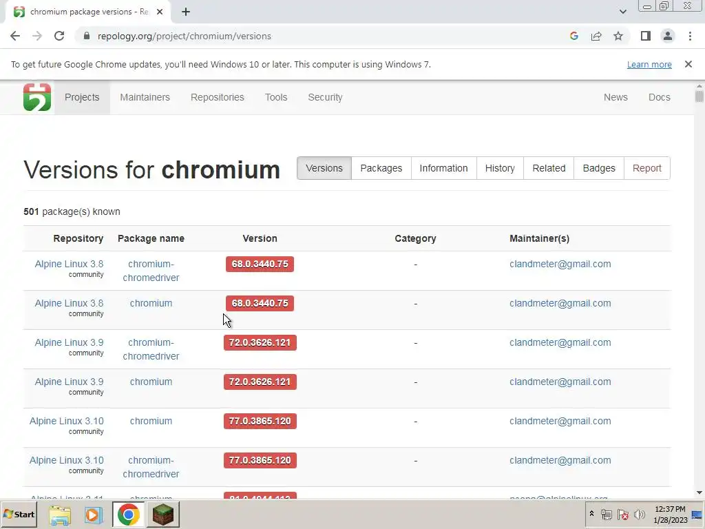Click the page vertical scrollbar thumb

699,96
